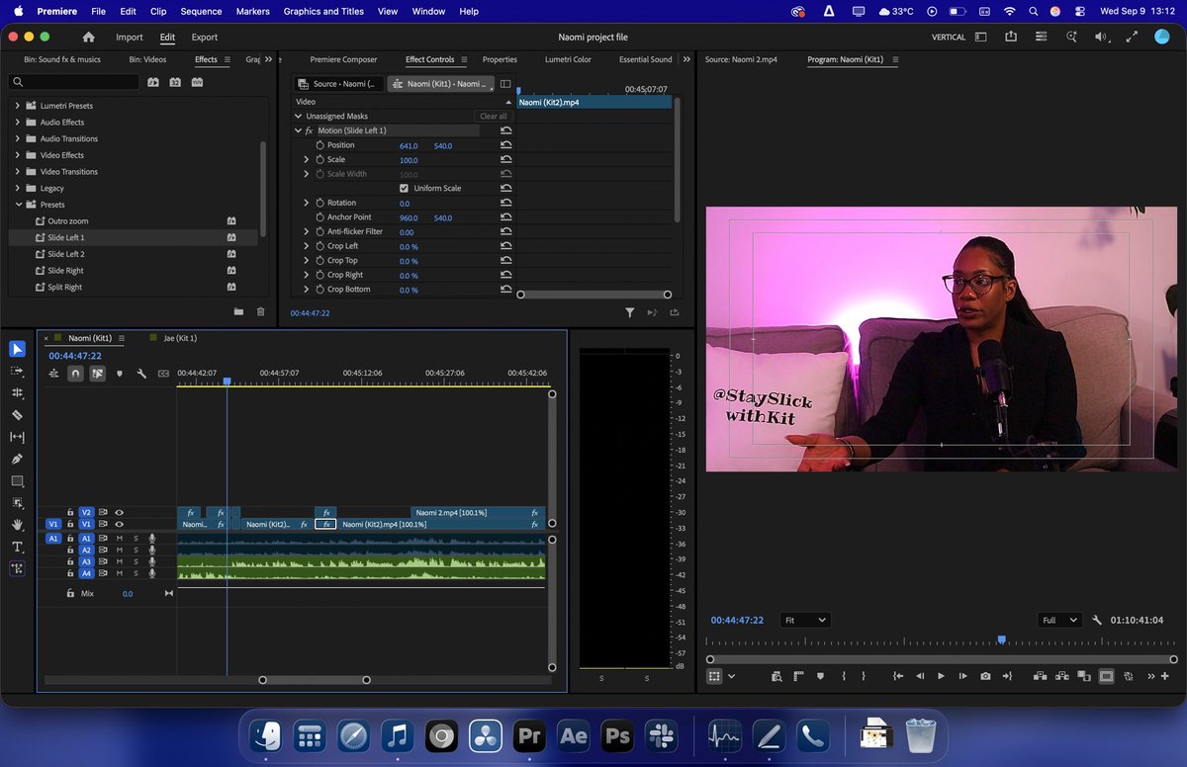Switch to the Essential Sound tab

(645, 59)
